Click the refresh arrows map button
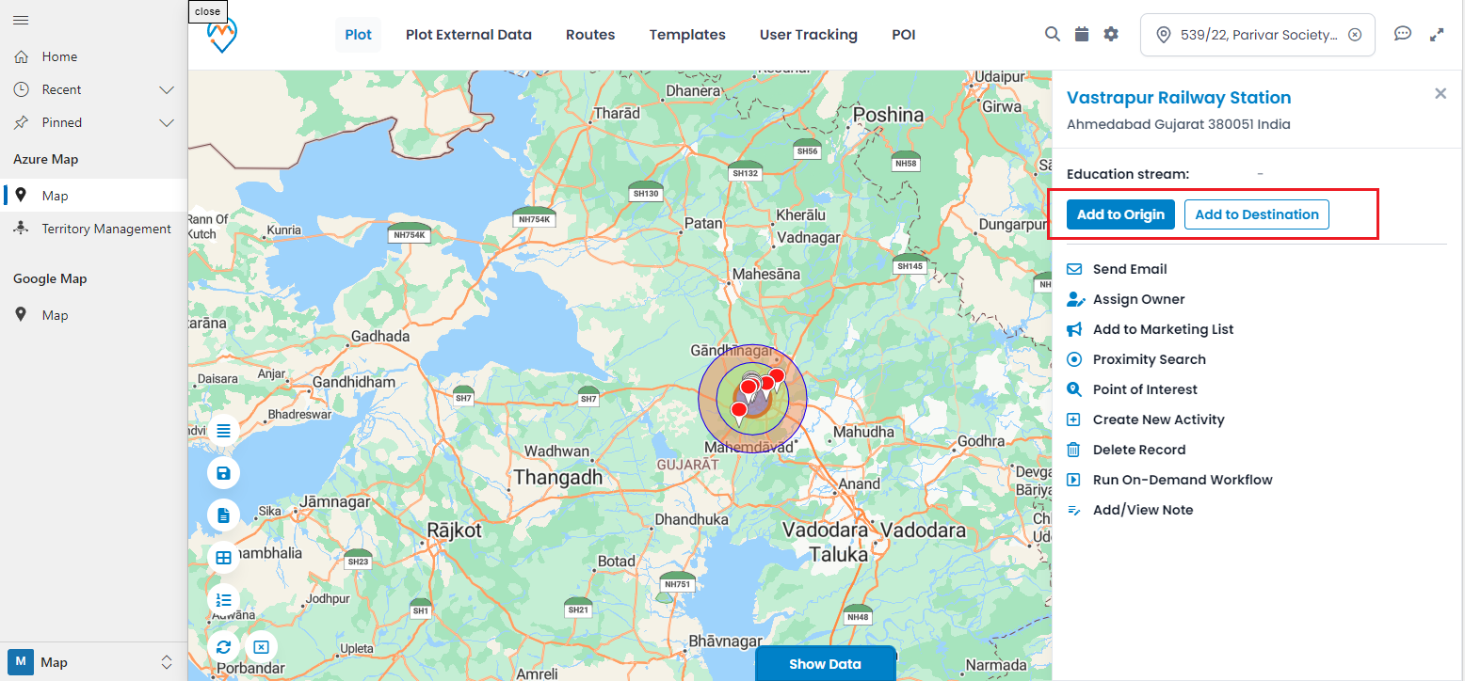 [x=224, y=646]
